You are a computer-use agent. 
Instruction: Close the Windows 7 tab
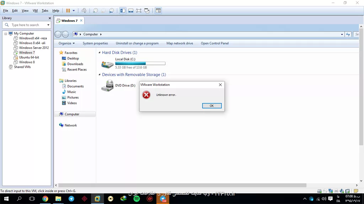[x=81, y=21]
